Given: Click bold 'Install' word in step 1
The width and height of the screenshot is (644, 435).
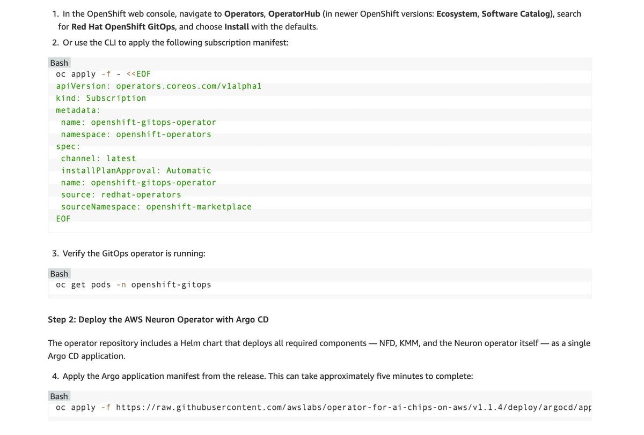Looking at the screenshot, I should (236, 26).
